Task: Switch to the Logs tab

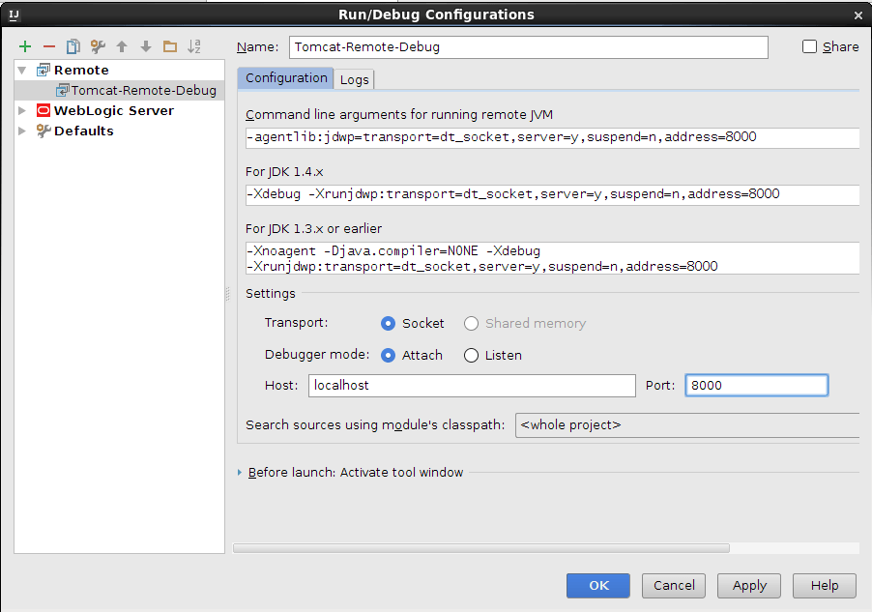Action: 355,79
